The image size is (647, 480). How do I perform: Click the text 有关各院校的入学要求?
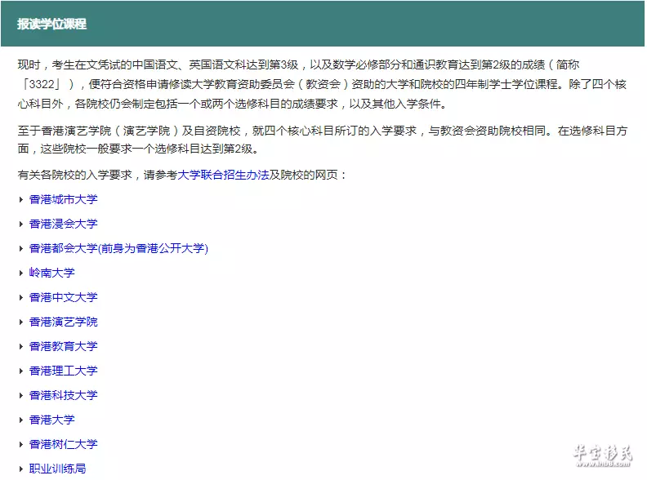[74, 175]
